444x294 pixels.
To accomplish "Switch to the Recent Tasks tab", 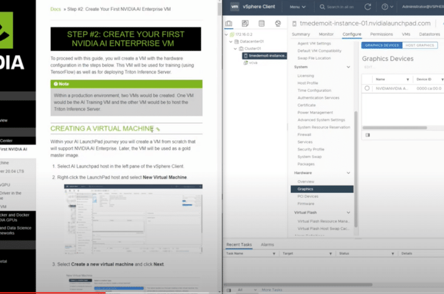I will [x=239, y=244].
